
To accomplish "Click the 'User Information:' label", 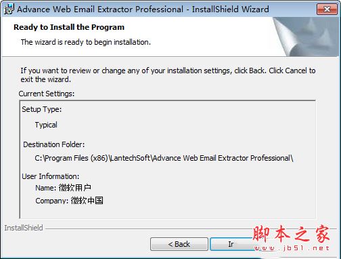I will pyautogui.click(x=51, y=176).
